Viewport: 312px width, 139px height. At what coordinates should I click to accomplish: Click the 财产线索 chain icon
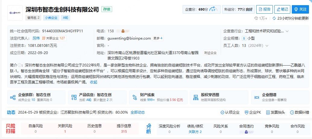[135, 97]
